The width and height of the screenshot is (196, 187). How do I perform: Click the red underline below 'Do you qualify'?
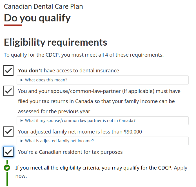tap(13, 25)
